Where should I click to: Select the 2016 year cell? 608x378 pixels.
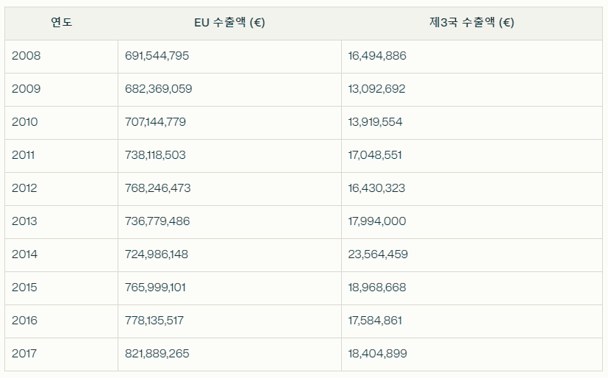61,321
